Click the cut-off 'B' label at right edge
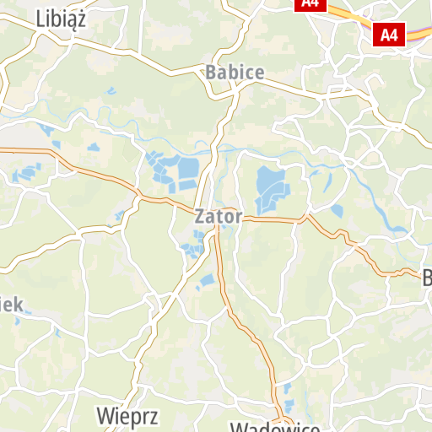Image resolution: width=432 pixels, height=432 pixels. pyautogui.click(x=427, y=278)
